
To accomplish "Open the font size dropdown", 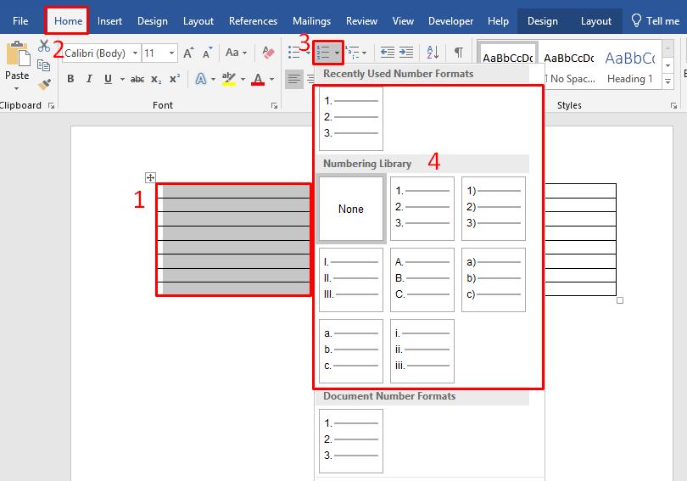I will [x=172, y=53].
